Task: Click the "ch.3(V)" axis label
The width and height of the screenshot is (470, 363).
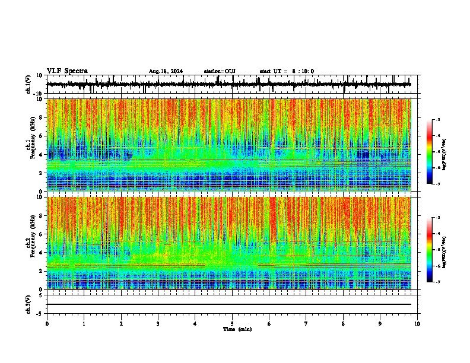Action: [28, 304]
